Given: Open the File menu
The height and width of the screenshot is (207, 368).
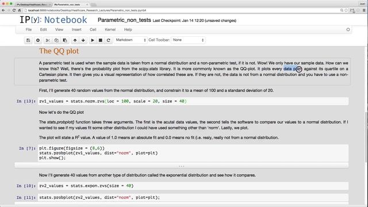Looking at the screenshot, I should click(29, 29).
